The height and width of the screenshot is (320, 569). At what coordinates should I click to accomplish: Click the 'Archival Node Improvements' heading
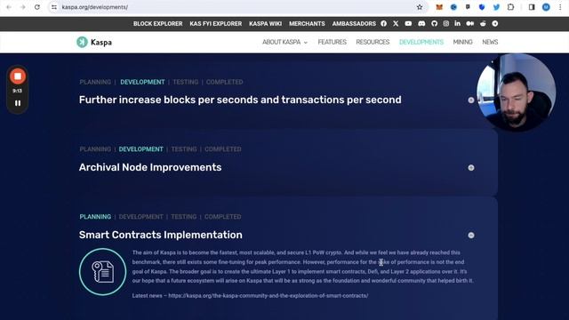(150, 167)
